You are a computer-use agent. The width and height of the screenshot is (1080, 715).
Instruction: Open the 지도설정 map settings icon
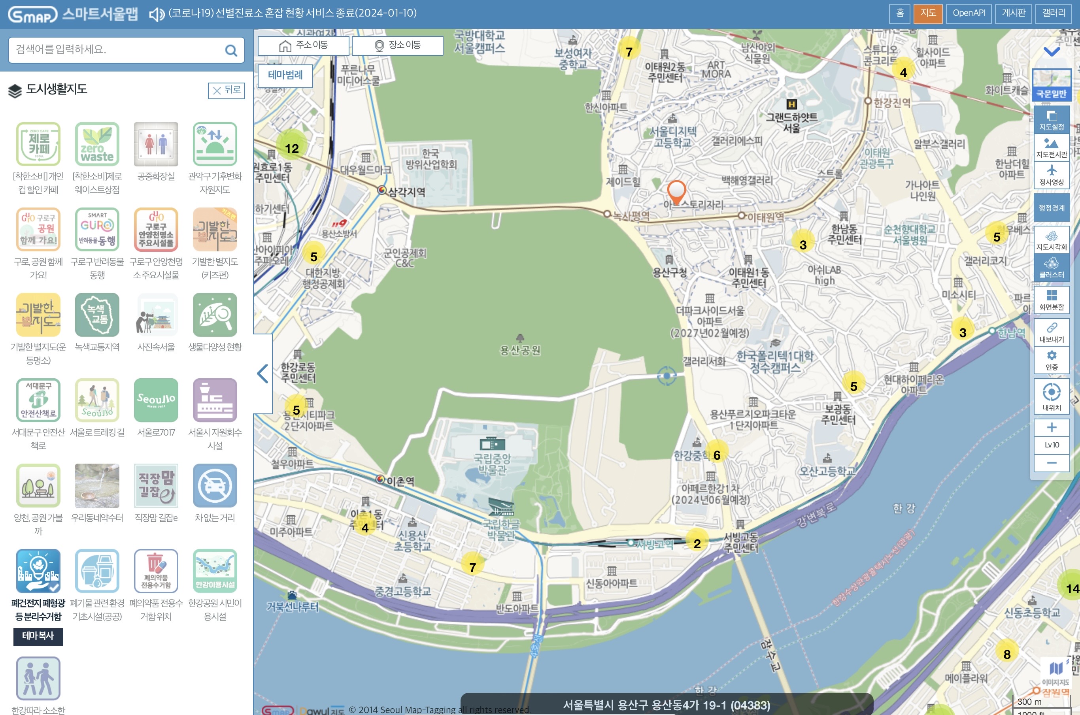point(1051,119)
